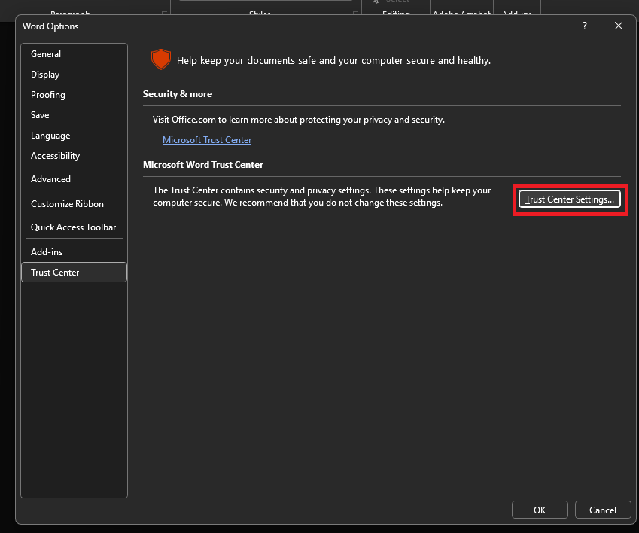Open the Customize Ribbon category
Viewport: 639px width, 533px height.
pos(67,204)
